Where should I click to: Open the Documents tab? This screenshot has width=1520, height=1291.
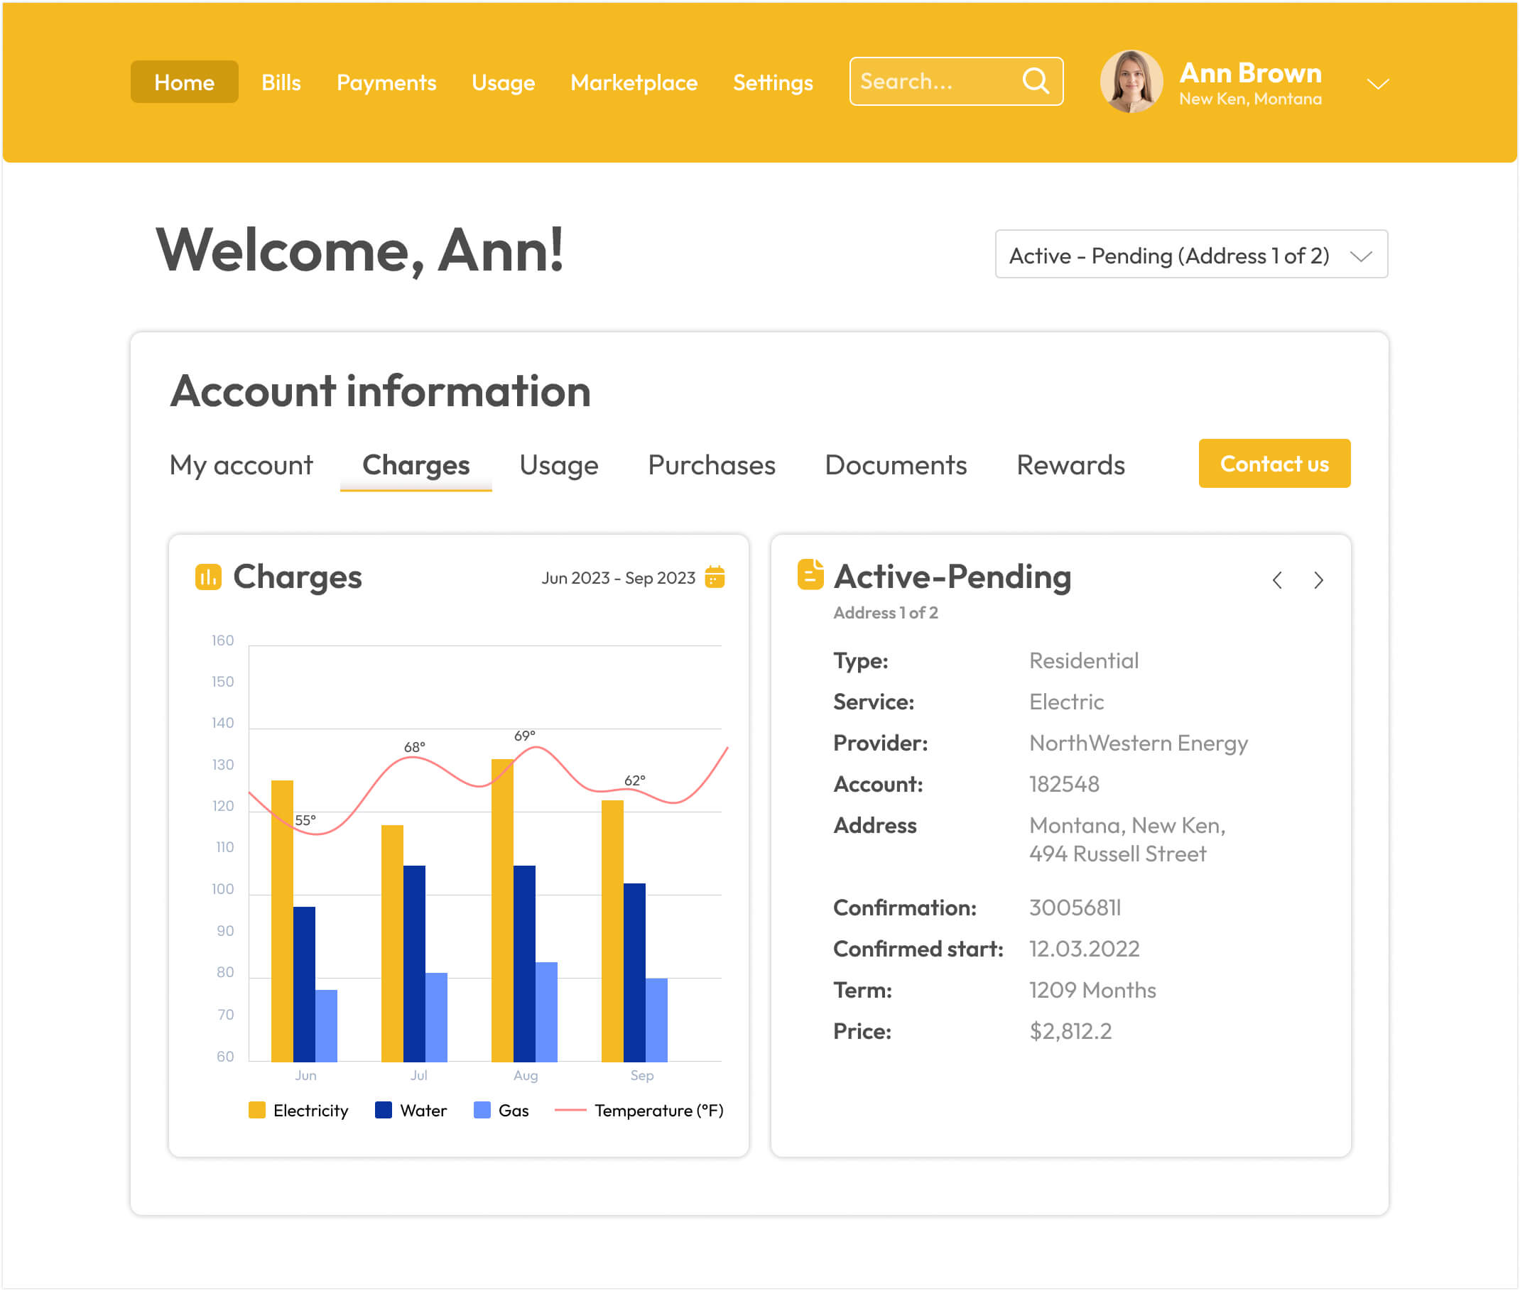tap(895, 465)
